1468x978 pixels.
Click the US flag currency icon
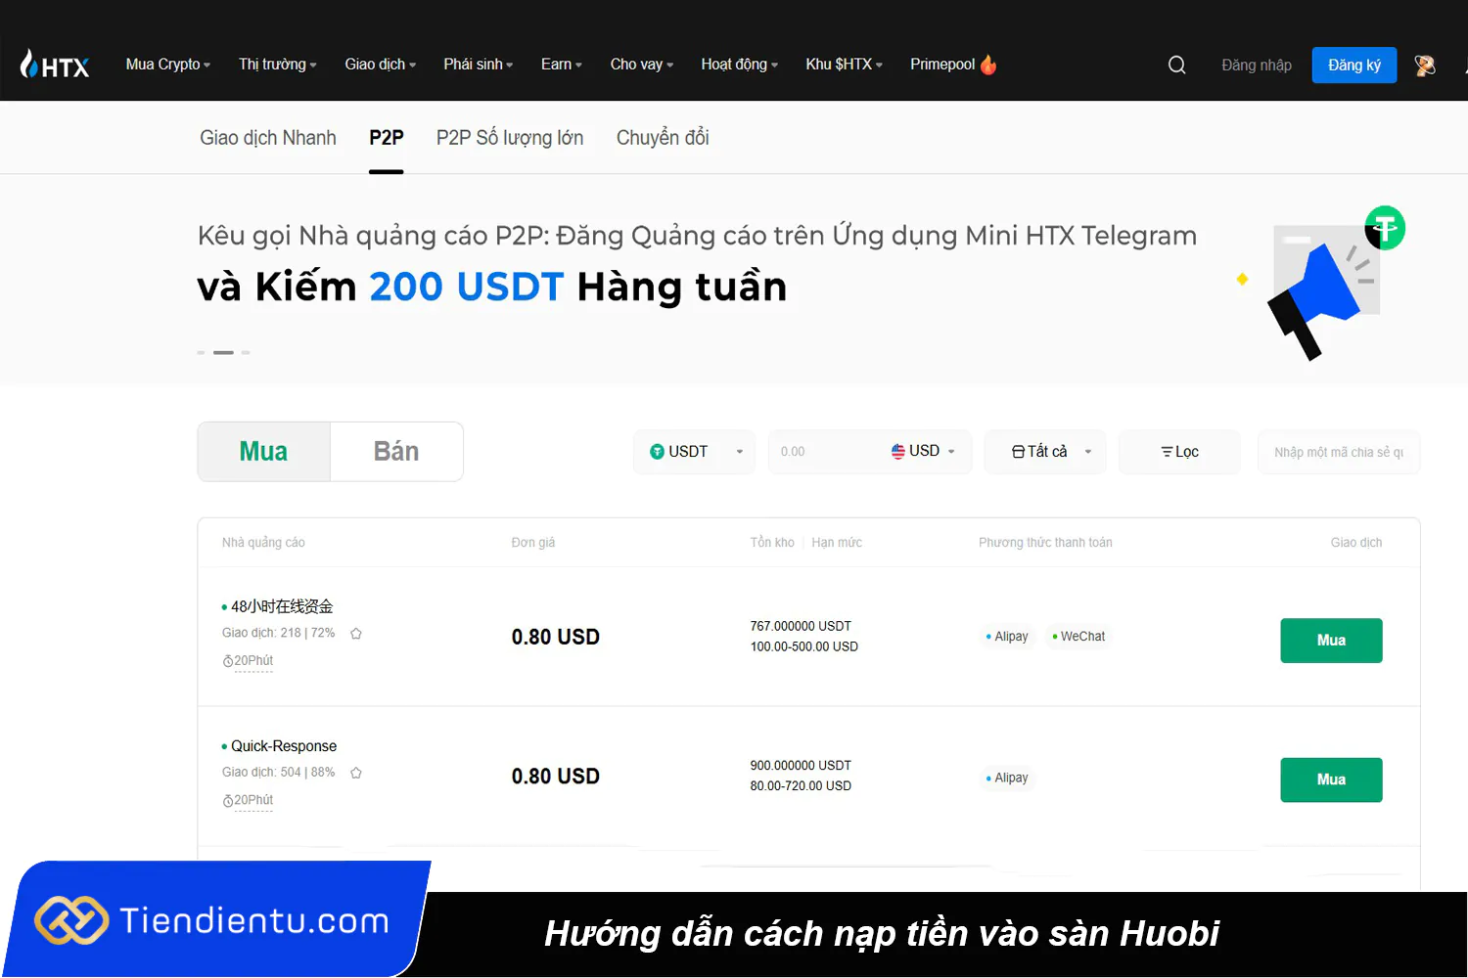click(x=898, y=451)
